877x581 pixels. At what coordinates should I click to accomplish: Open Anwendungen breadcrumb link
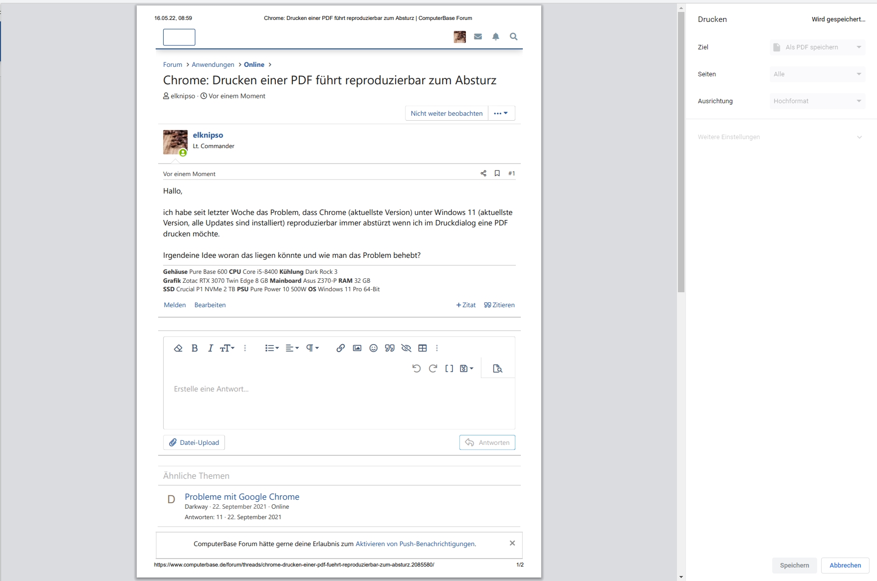[x=213, y=65]
